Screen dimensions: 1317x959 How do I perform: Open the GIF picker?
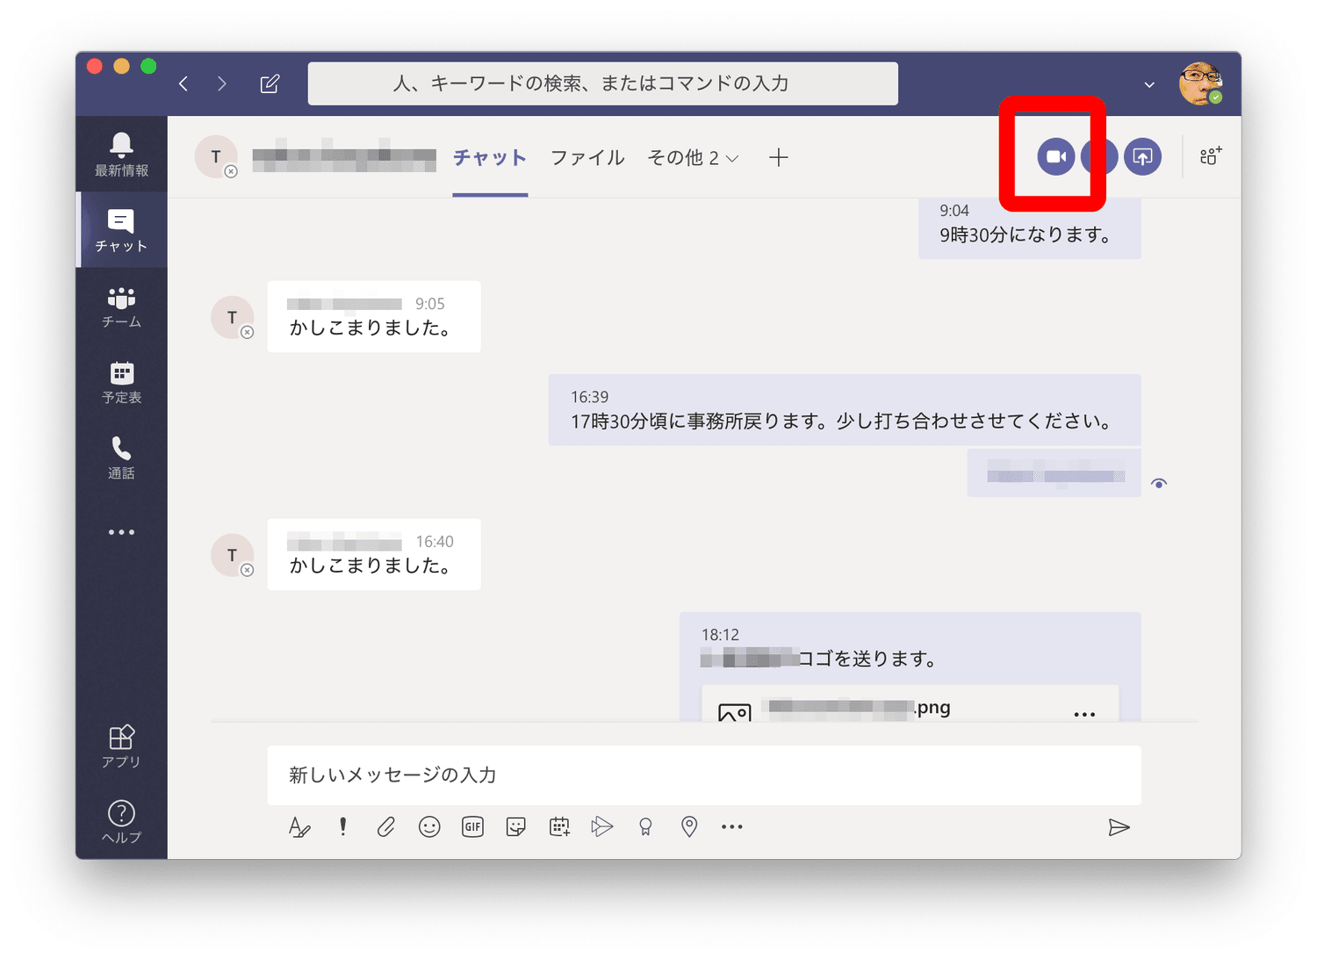472,826
